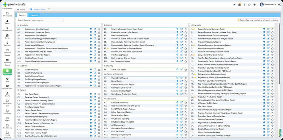Open the home icon in the top bar

click(234, 5)
